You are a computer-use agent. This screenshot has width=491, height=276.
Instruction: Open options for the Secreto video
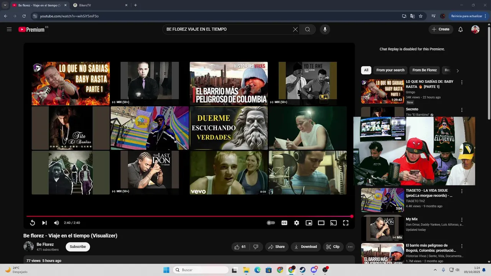462,110
